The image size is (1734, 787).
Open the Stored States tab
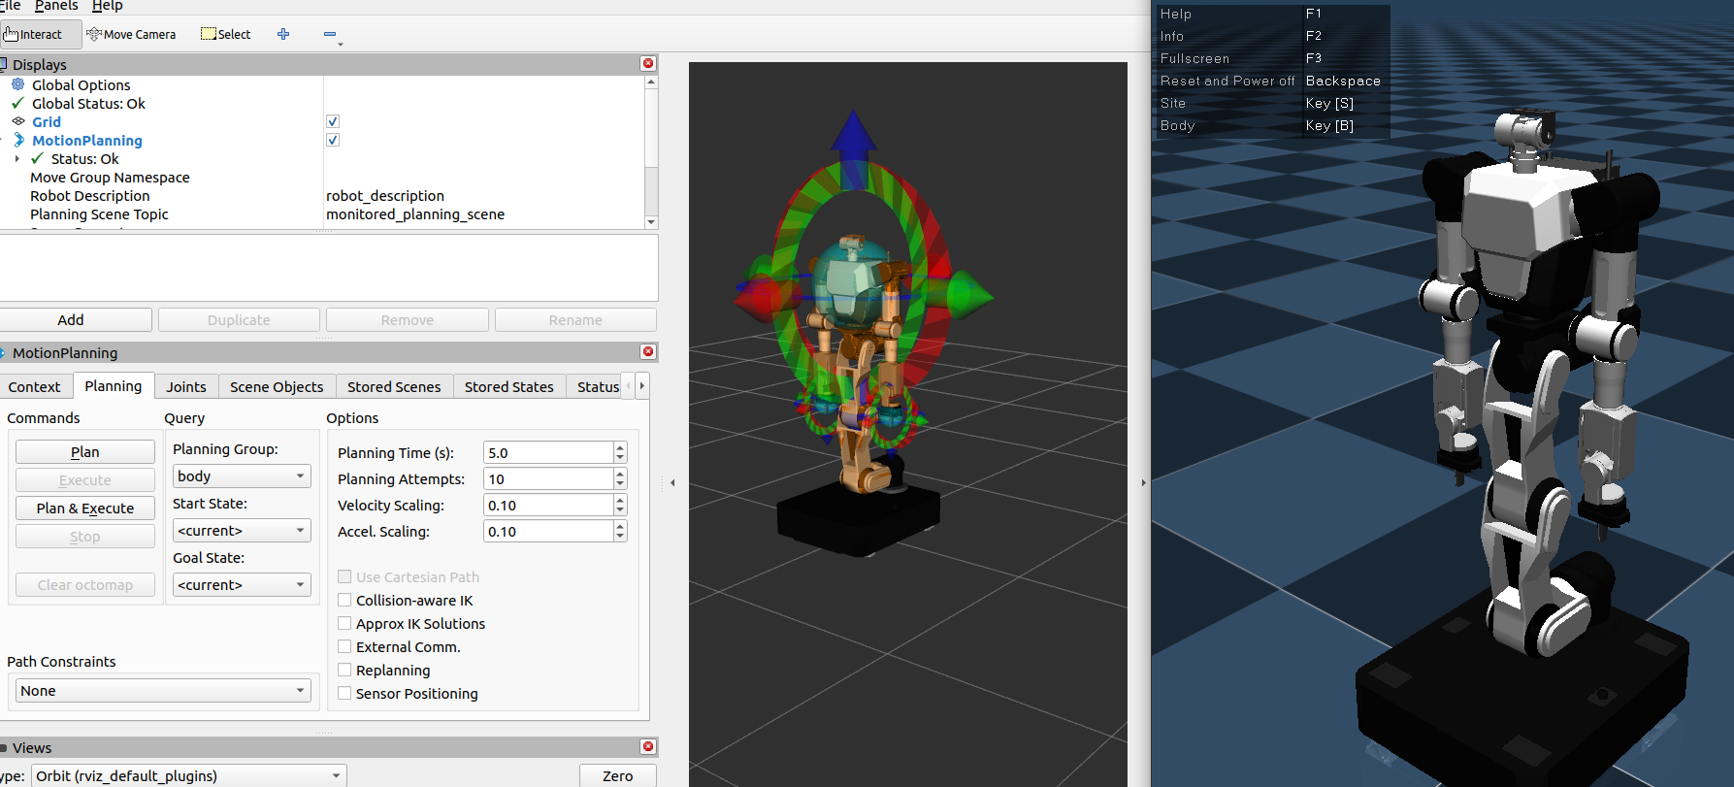(508, 386)
